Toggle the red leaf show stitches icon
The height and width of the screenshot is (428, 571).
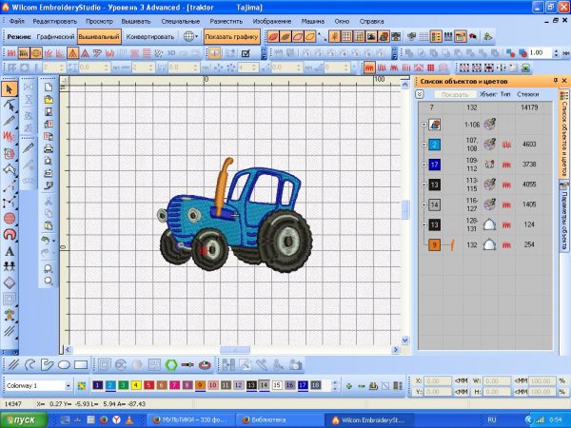(273, 36)
